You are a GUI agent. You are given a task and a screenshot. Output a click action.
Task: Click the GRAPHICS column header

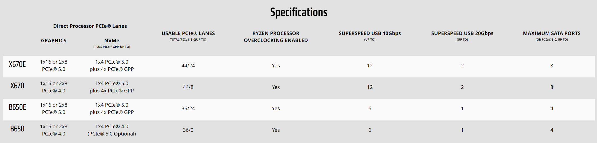click(54, 41)
